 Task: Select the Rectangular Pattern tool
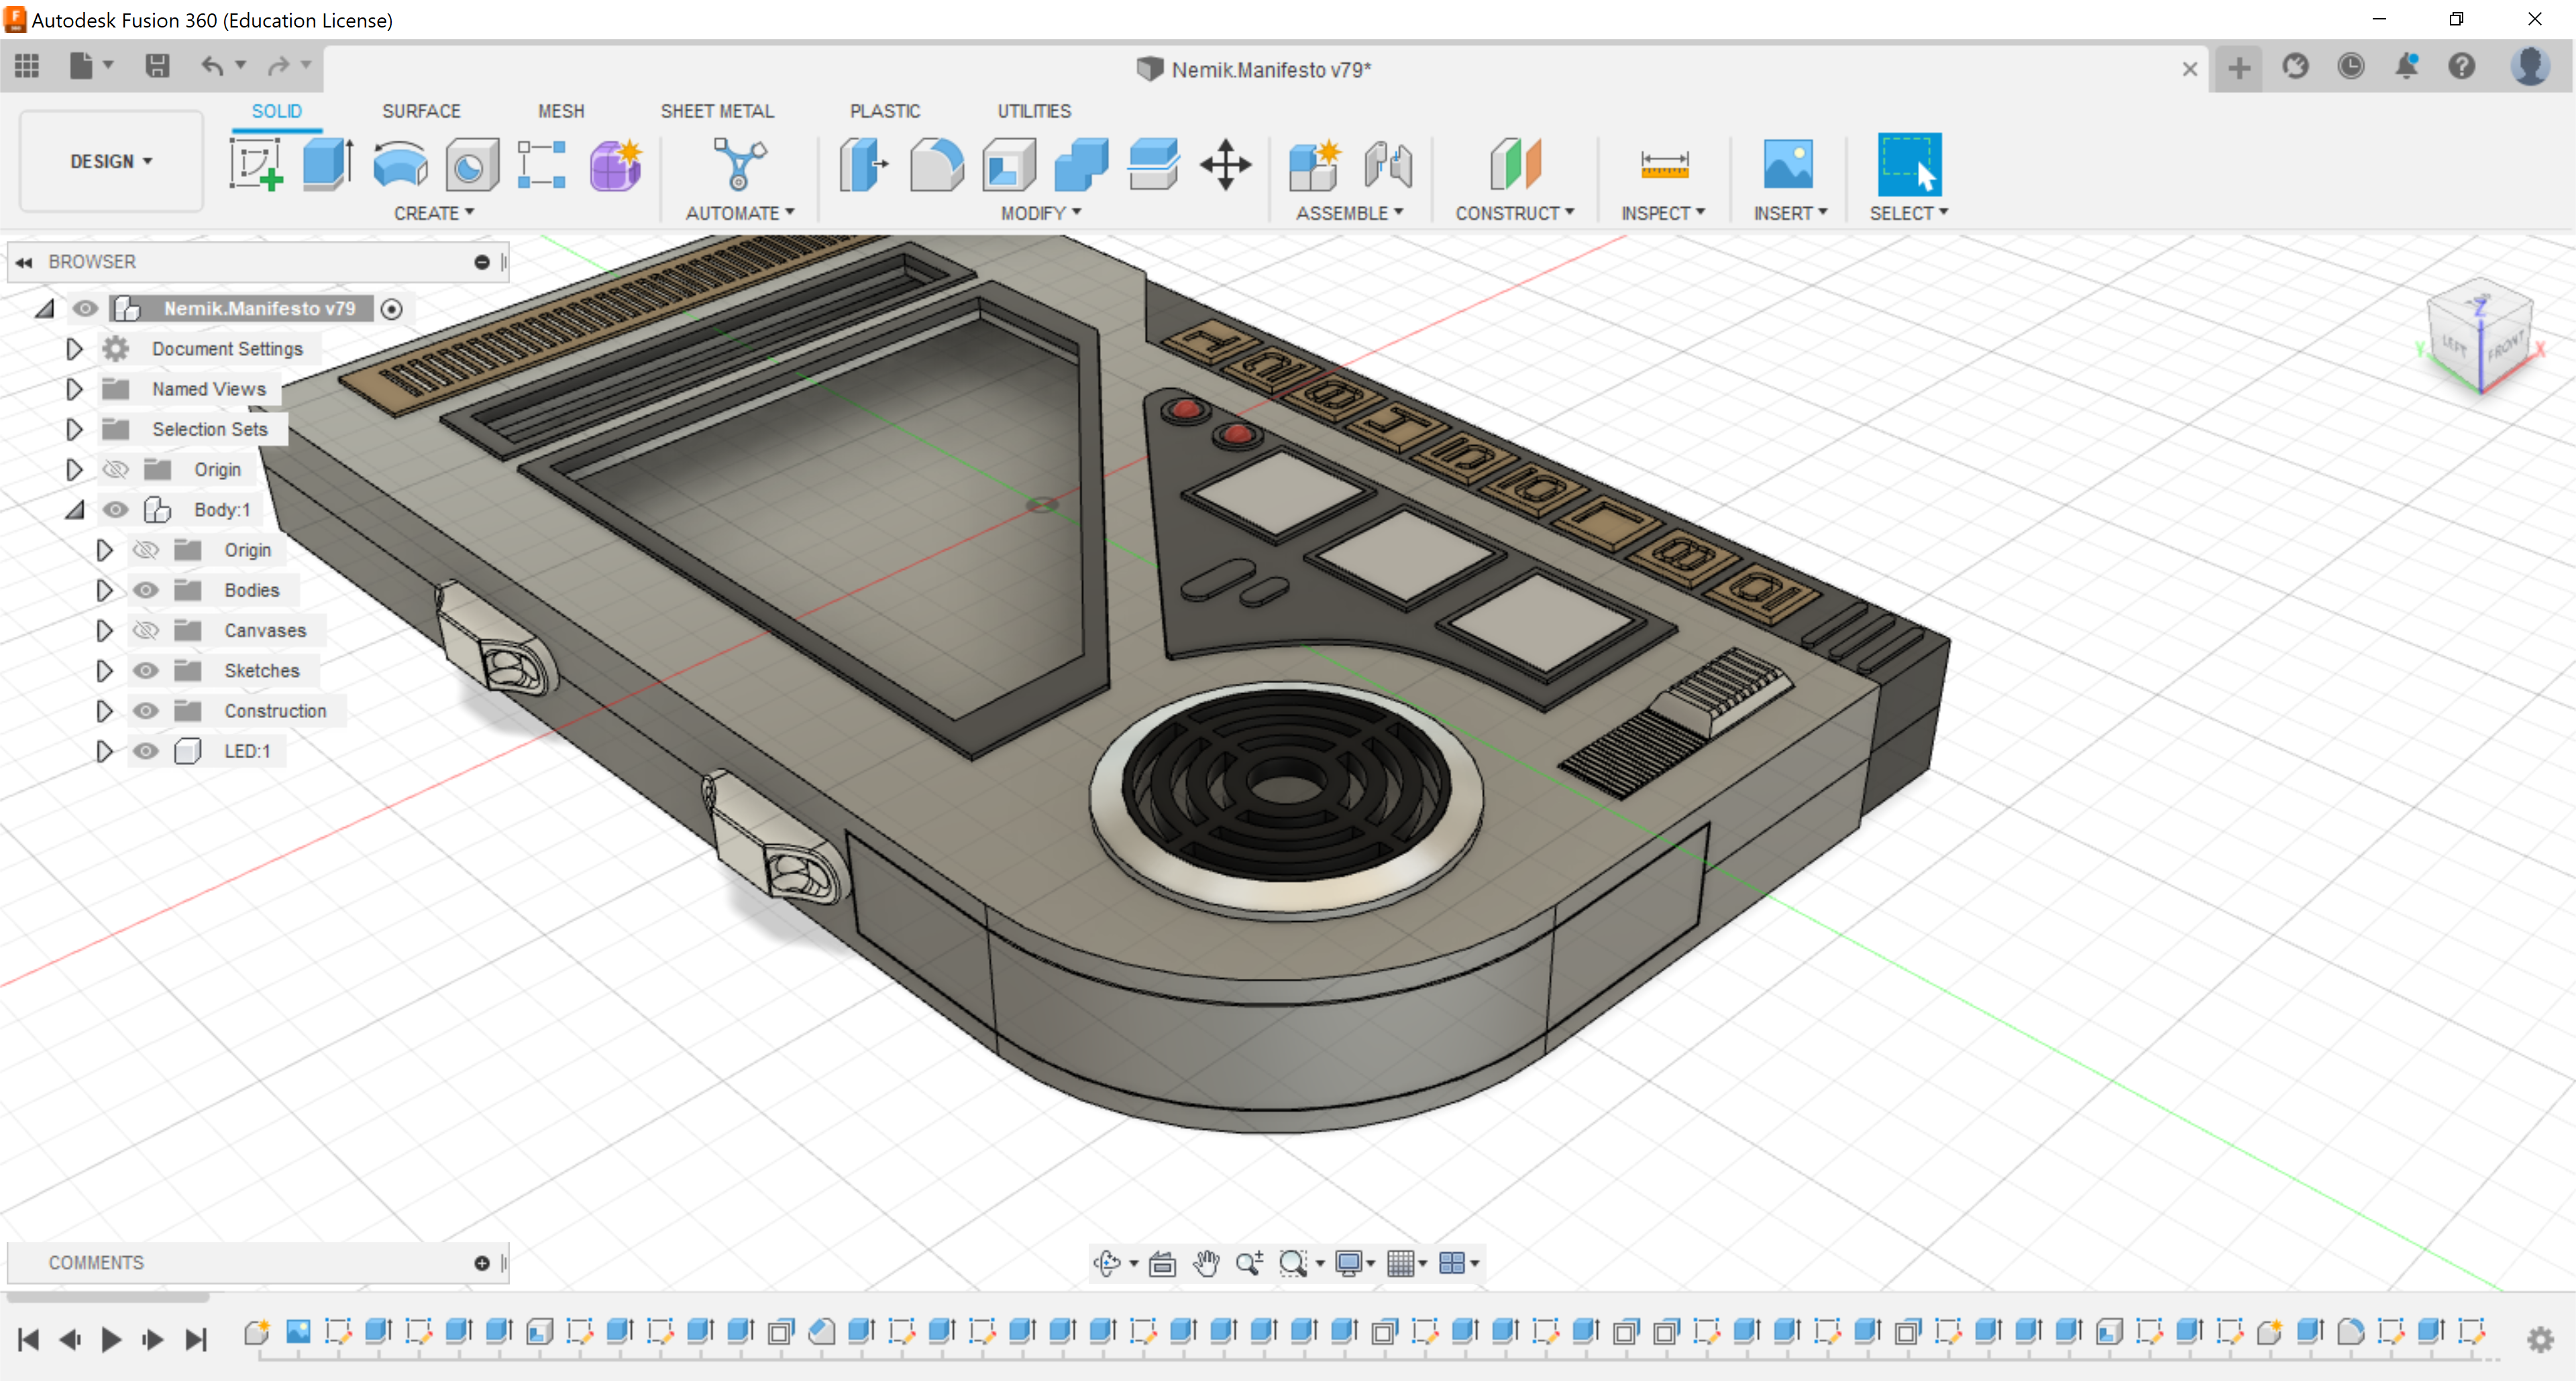[542, 165]
